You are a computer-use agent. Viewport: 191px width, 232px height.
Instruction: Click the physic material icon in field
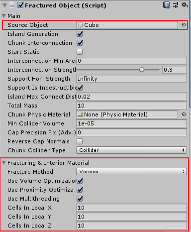(x=81, y=115)
